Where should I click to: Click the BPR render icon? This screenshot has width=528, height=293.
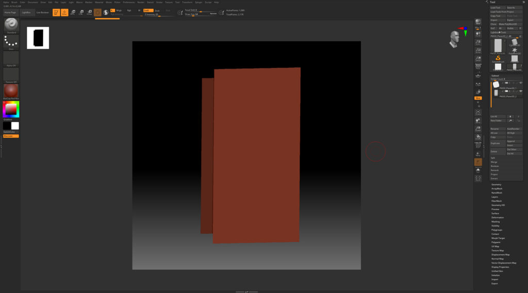478,22
